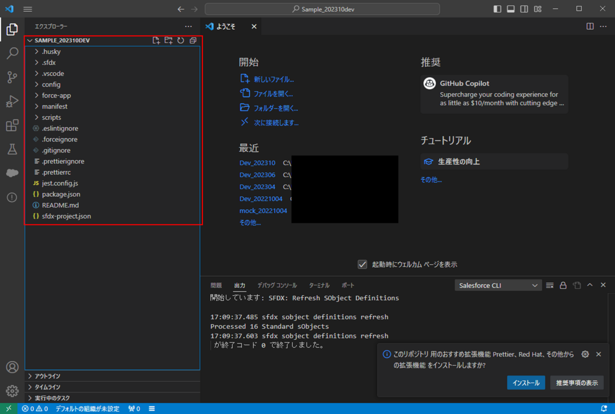Dismiss the extension recommendation notification

click(x=599, y=354)
